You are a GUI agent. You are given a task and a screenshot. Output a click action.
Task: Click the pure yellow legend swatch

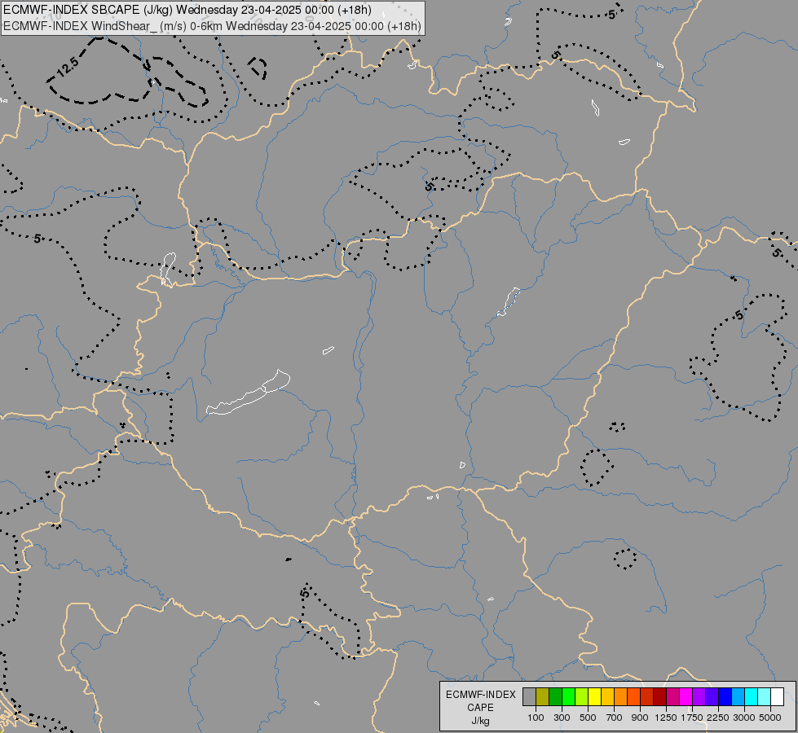pos(594,697)
